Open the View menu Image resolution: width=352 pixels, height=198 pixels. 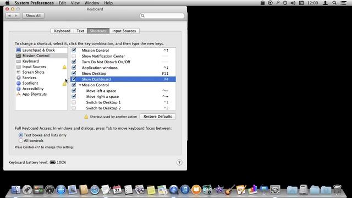(75, 3)
